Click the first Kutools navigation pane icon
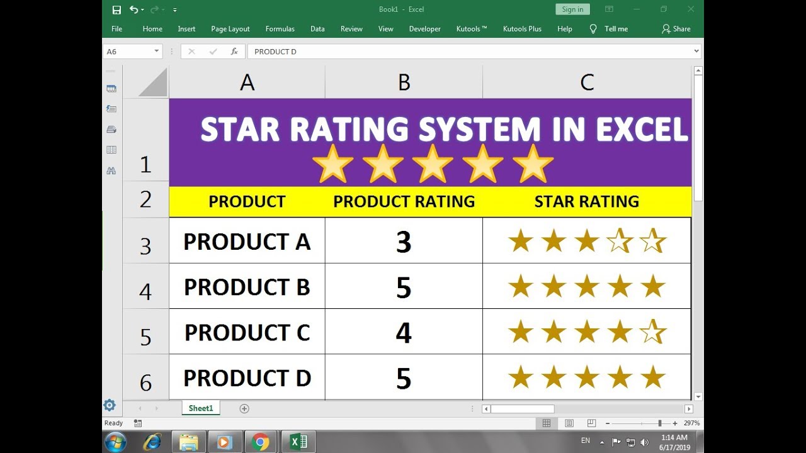The height and width of the screenshot is (453, 806). (111, 89)
